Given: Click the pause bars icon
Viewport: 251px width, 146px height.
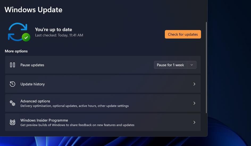Looking at the screenshot, I should (12, 65).
